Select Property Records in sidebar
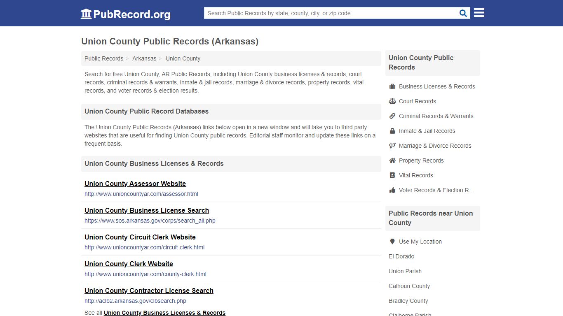The image size is (563, 316). (x=421, y=160)
